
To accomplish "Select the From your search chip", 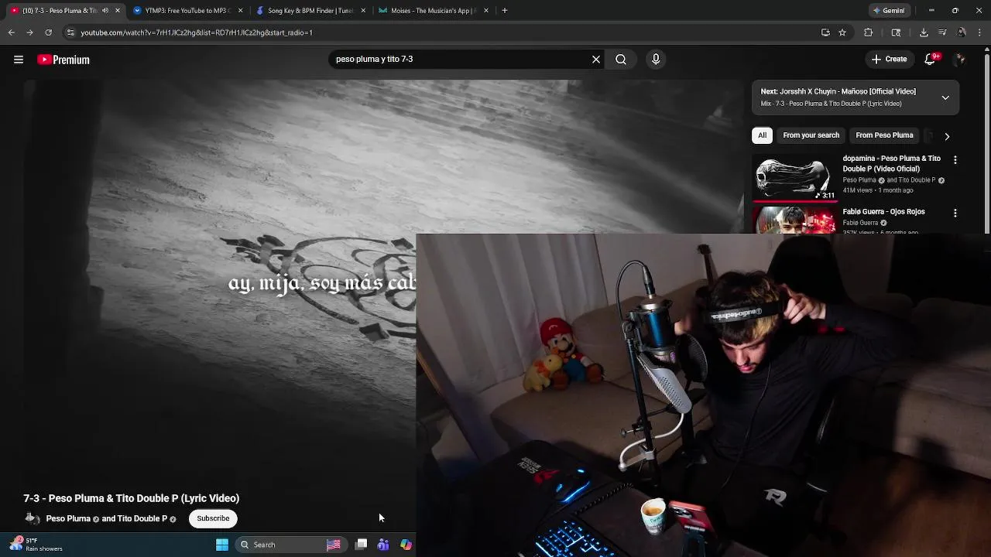I will 811,135.
